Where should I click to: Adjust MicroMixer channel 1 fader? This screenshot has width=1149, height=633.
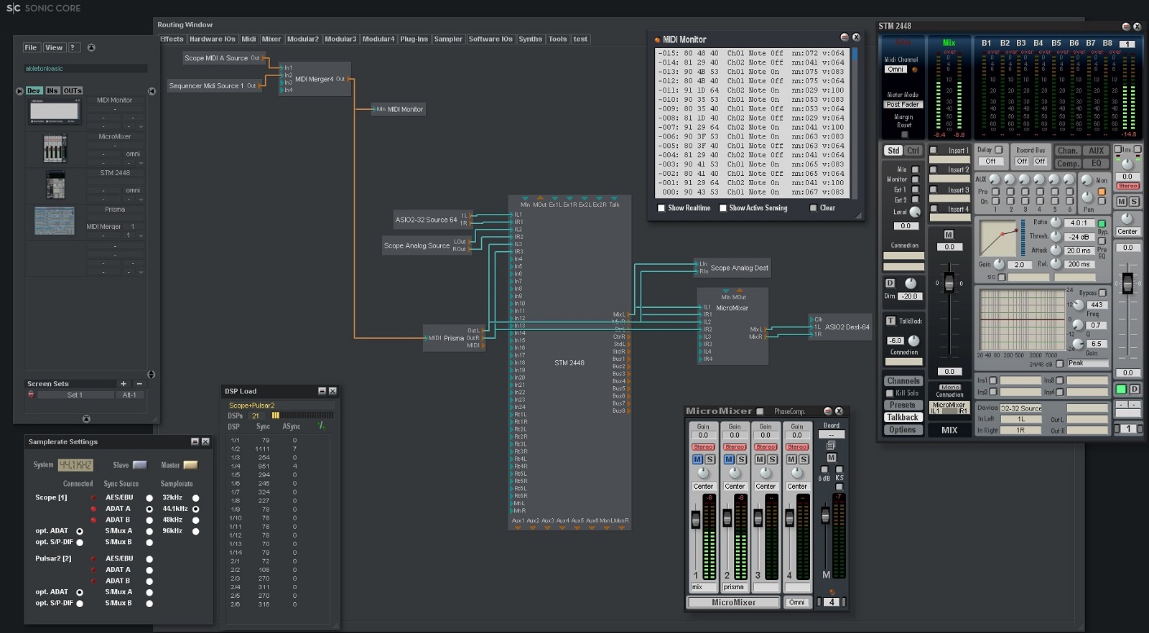point(696,518)
